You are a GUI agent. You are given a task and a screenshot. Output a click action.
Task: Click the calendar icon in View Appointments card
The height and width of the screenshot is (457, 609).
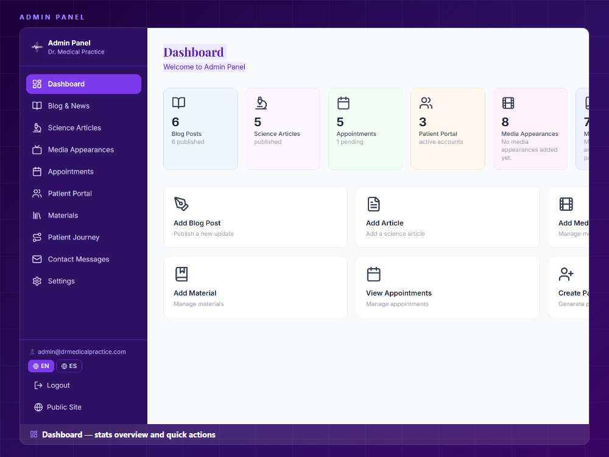click(374, 274)
